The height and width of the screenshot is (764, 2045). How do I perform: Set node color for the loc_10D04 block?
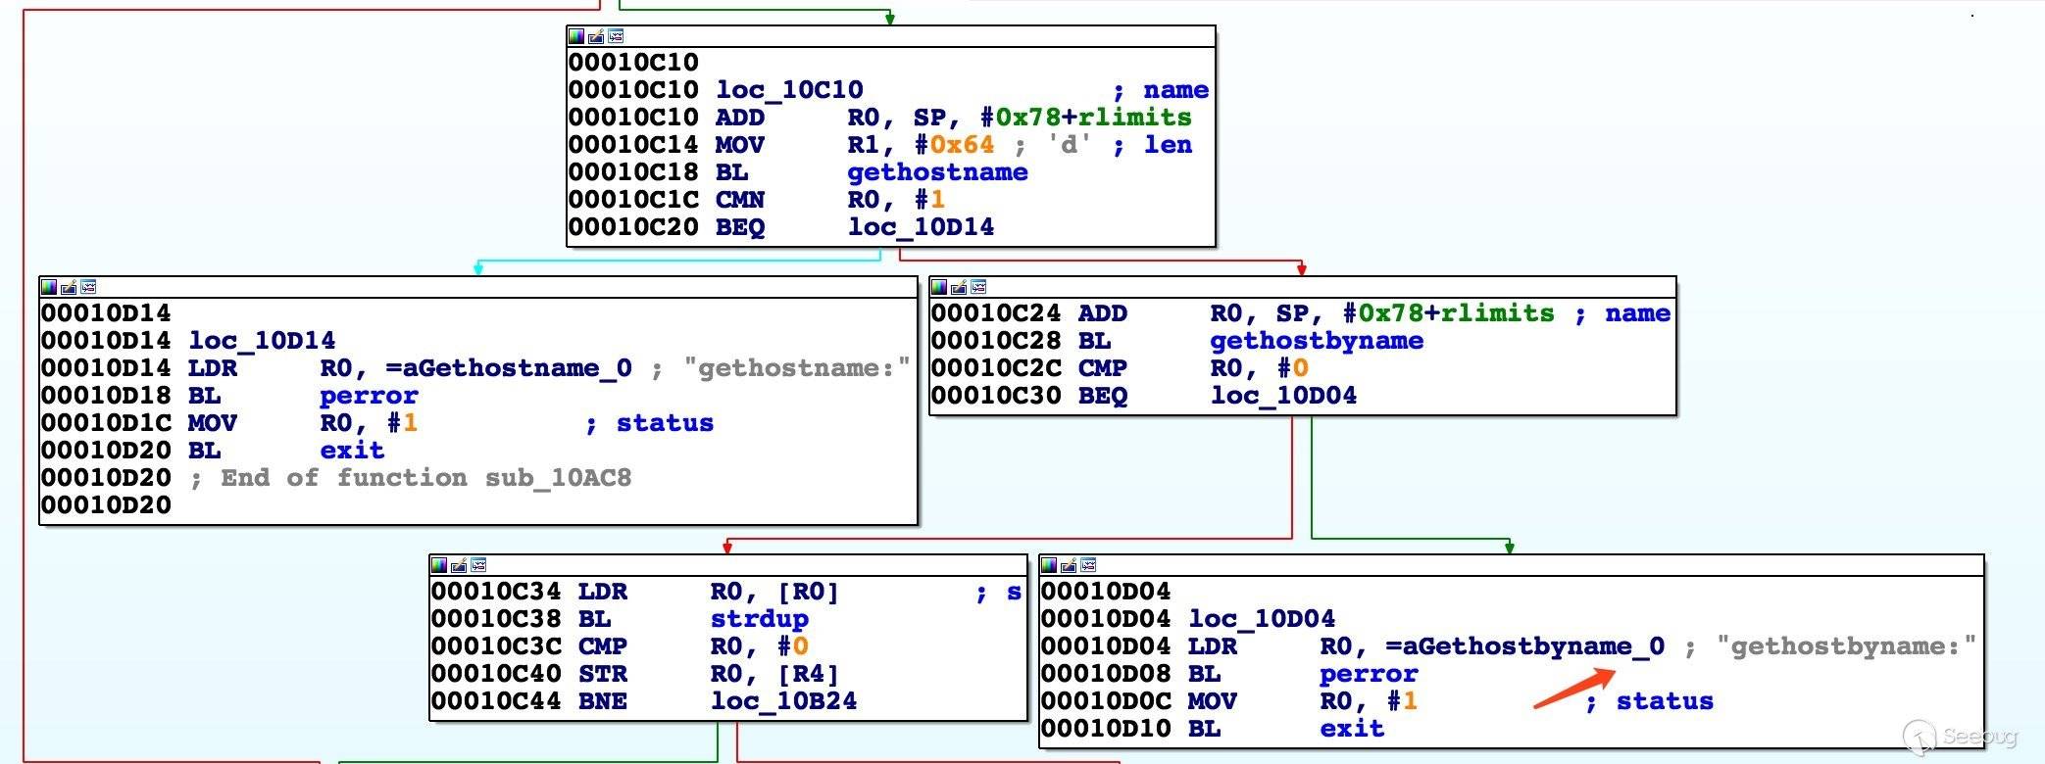[1049, 565]
